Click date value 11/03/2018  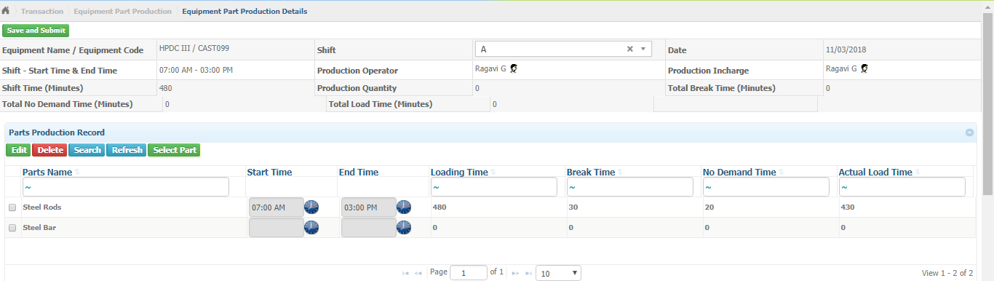pos(846,50)
